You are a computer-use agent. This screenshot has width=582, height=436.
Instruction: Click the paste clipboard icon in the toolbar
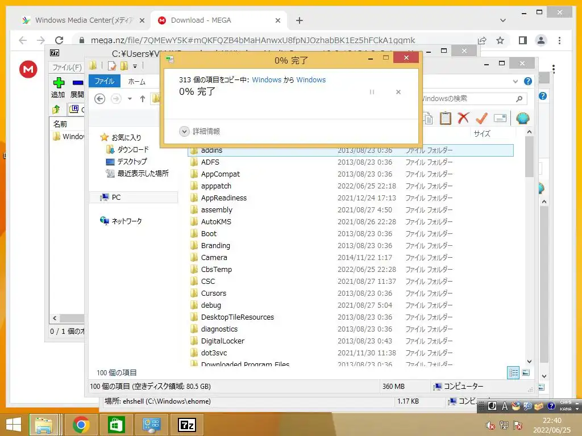[446, 118]
